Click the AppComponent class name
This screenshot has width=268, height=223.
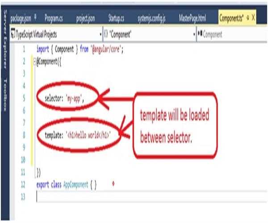point(75,184)
